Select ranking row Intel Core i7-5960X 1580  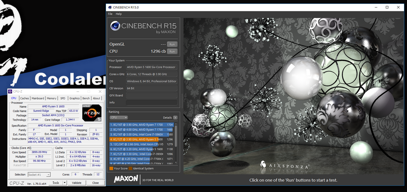(x=141, y=134)
